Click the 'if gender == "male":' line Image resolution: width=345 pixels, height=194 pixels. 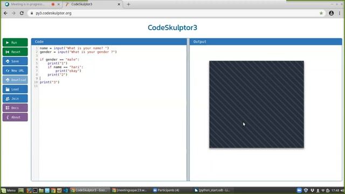59,59
